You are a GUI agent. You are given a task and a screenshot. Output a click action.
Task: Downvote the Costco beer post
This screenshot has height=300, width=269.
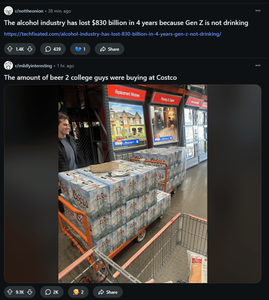click(x=30, y=292)
